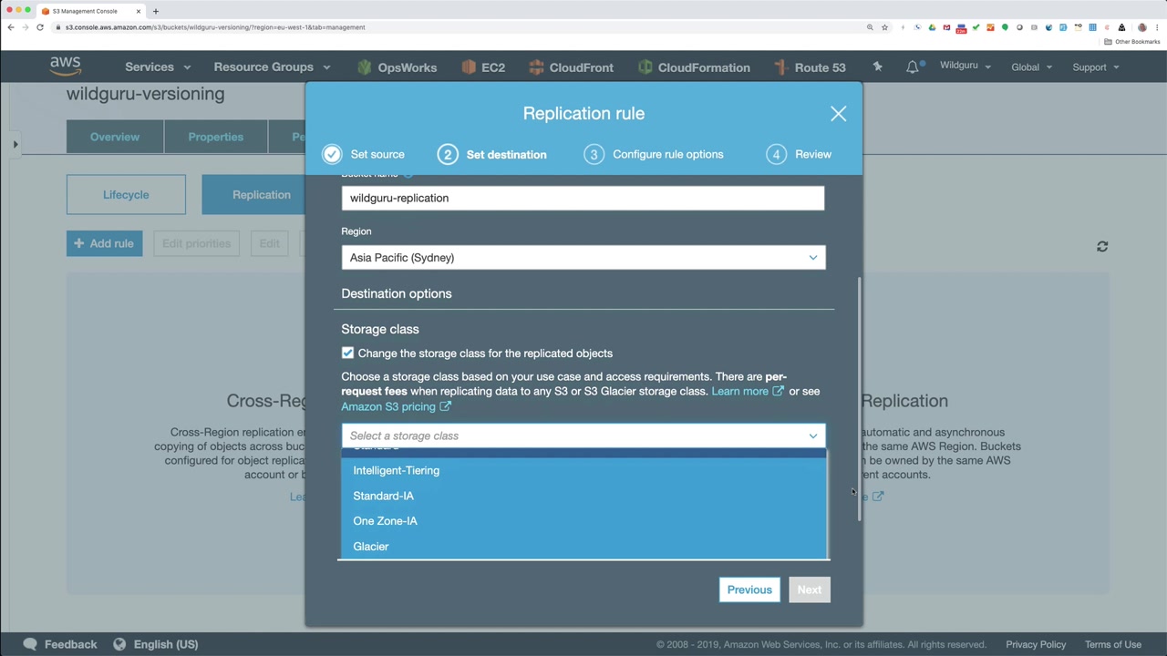
Task: Go forward in the browser
Action: click(25, 27)
